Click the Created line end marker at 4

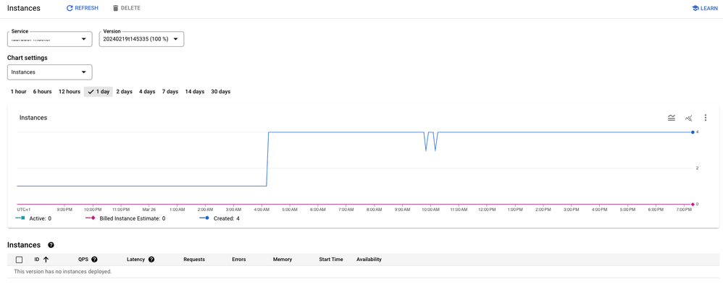(693, 132)
